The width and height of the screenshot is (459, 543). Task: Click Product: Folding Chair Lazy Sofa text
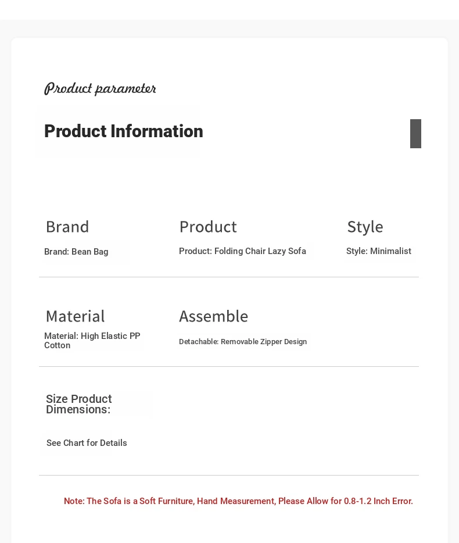point(242,251)
